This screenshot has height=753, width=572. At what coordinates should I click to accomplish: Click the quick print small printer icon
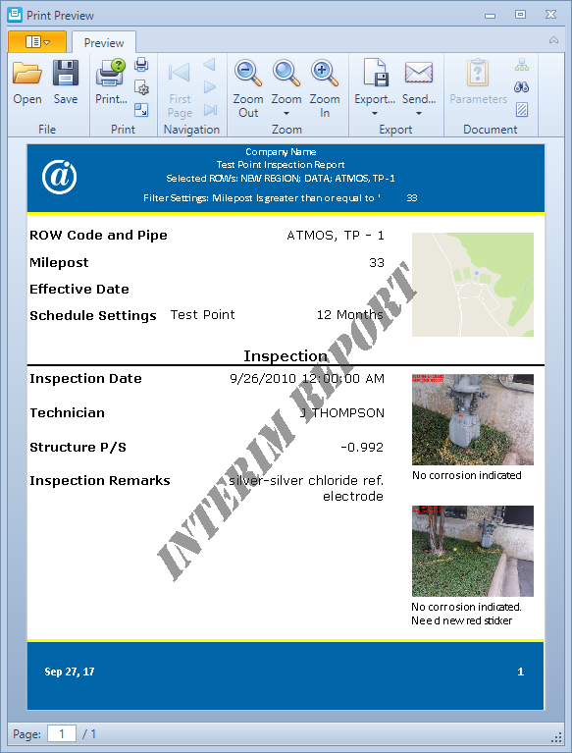pos(141,64)
